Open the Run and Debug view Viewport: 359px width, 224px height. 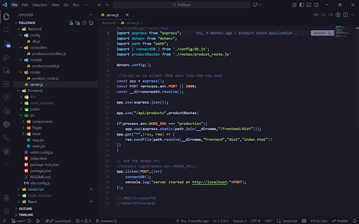(6, 57)
